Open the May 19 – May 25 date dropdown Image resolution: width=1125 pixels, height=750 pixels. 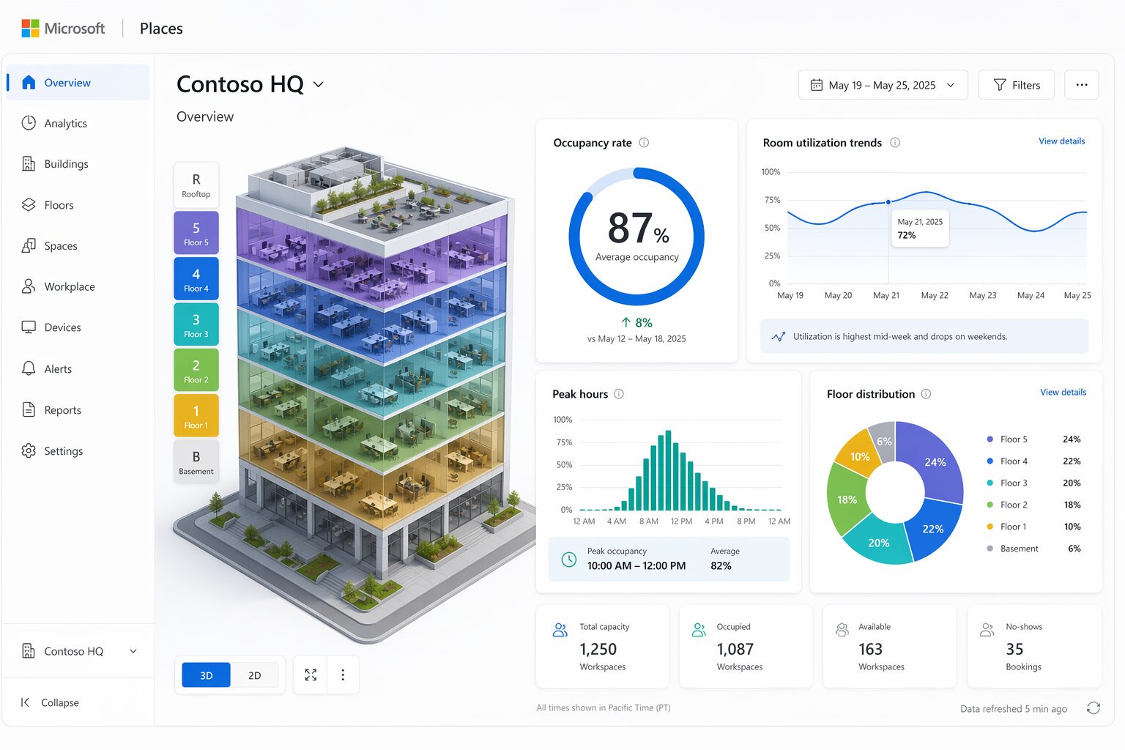pos(883,85)
